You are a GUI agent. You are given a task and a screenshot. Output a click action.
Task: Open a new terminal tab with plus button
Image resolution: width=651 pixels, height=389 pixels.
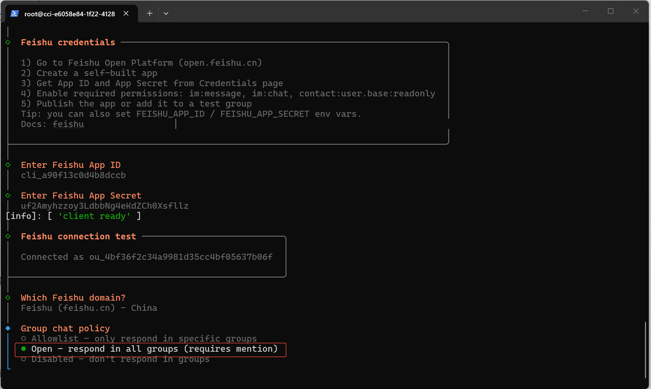pyautogui.click(x=150, y=14)
